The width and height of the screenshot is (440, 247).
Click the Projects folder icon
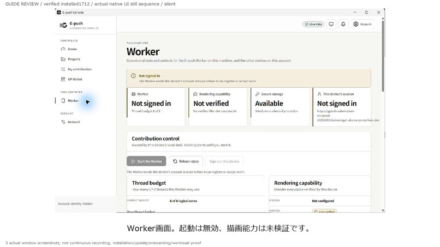click(x=63, y=59)
